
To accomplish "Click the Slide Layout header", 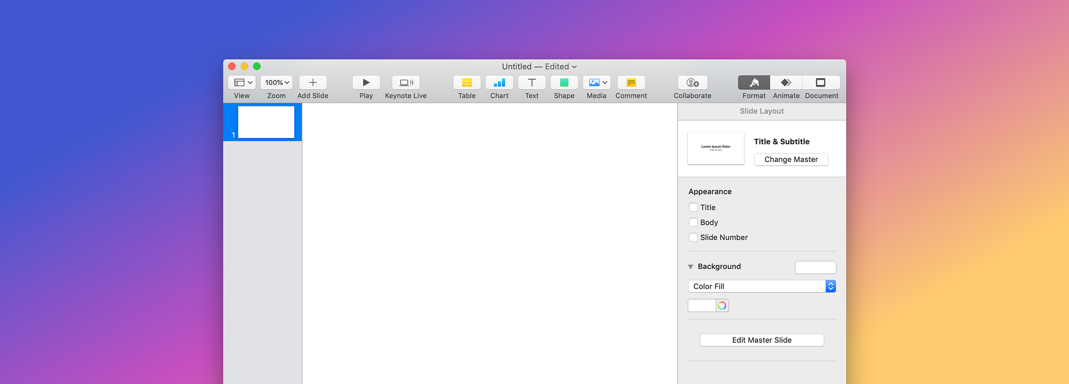I will (762, 111).
